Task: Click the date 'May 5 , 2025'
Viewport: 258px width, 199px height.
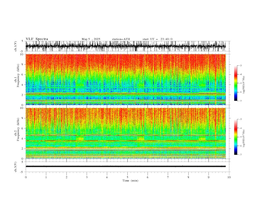Action: [91, 39]
